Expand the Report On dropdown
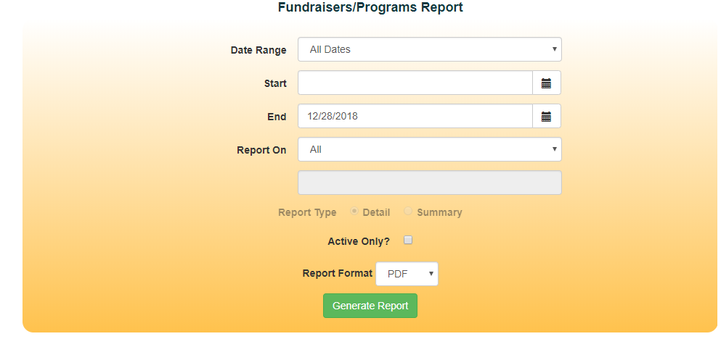Screen dimensions: 721x339 point(429,149)
